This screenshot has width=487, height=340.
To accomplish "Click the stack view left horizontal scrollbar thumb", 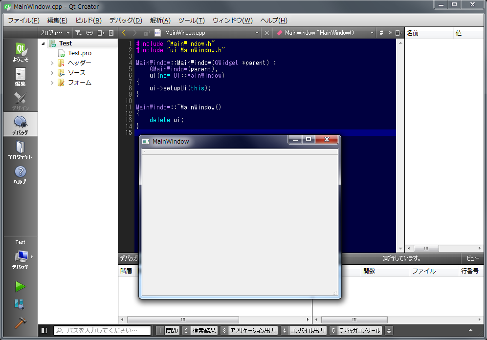I will 183,319.
